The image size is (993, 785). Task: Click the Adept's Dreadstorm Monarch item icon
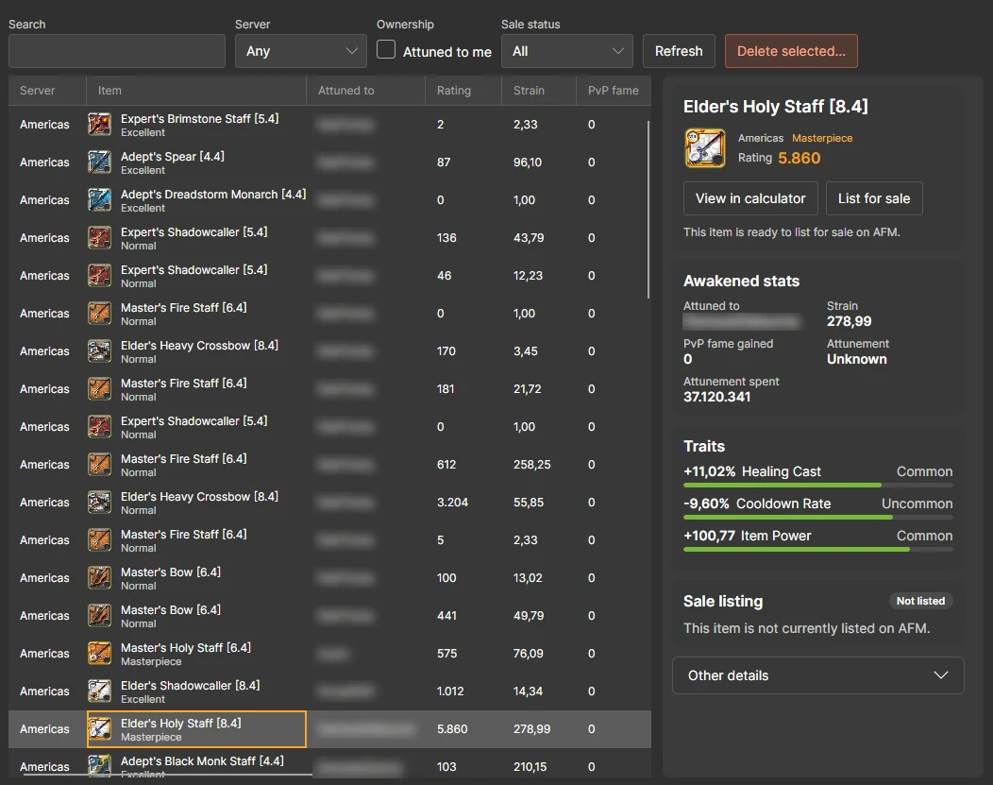click(x=99, y=199)
